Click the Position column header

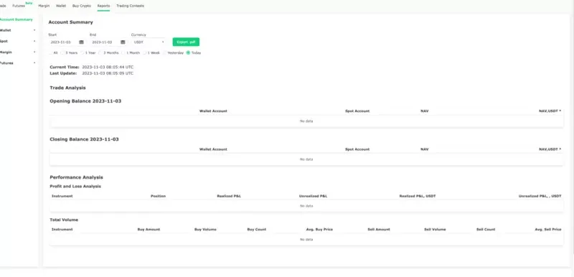tap(158, 196)
